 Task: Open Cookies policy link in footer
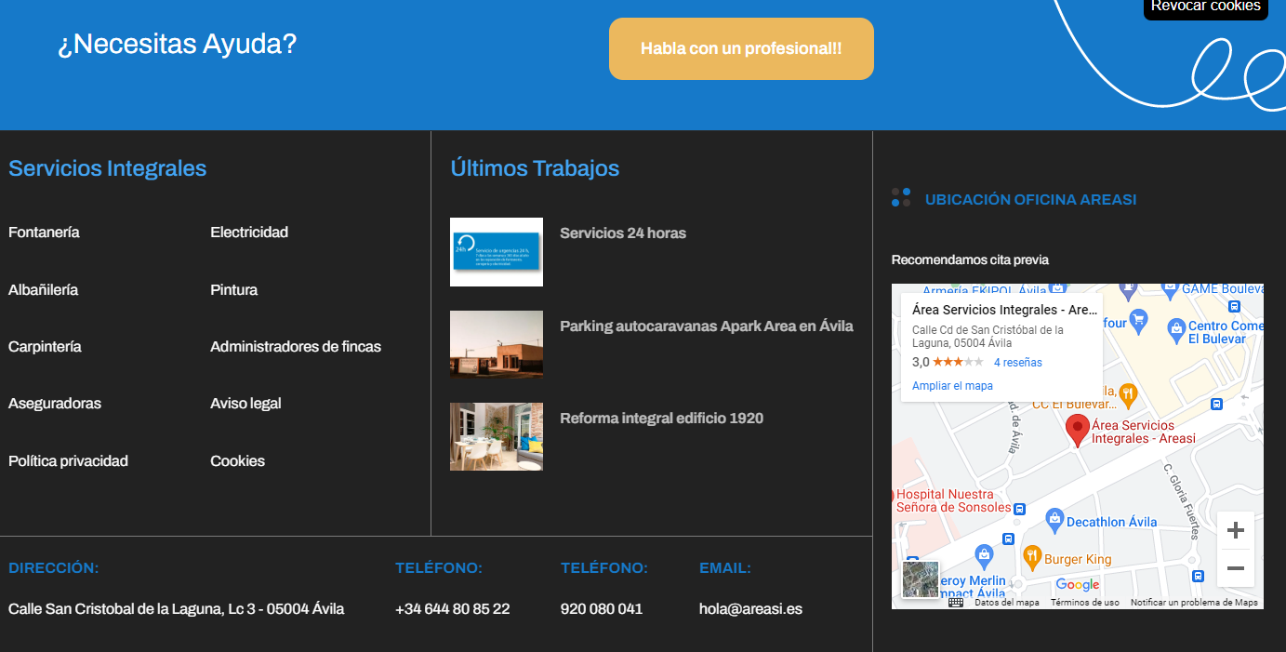pos(237,461)
